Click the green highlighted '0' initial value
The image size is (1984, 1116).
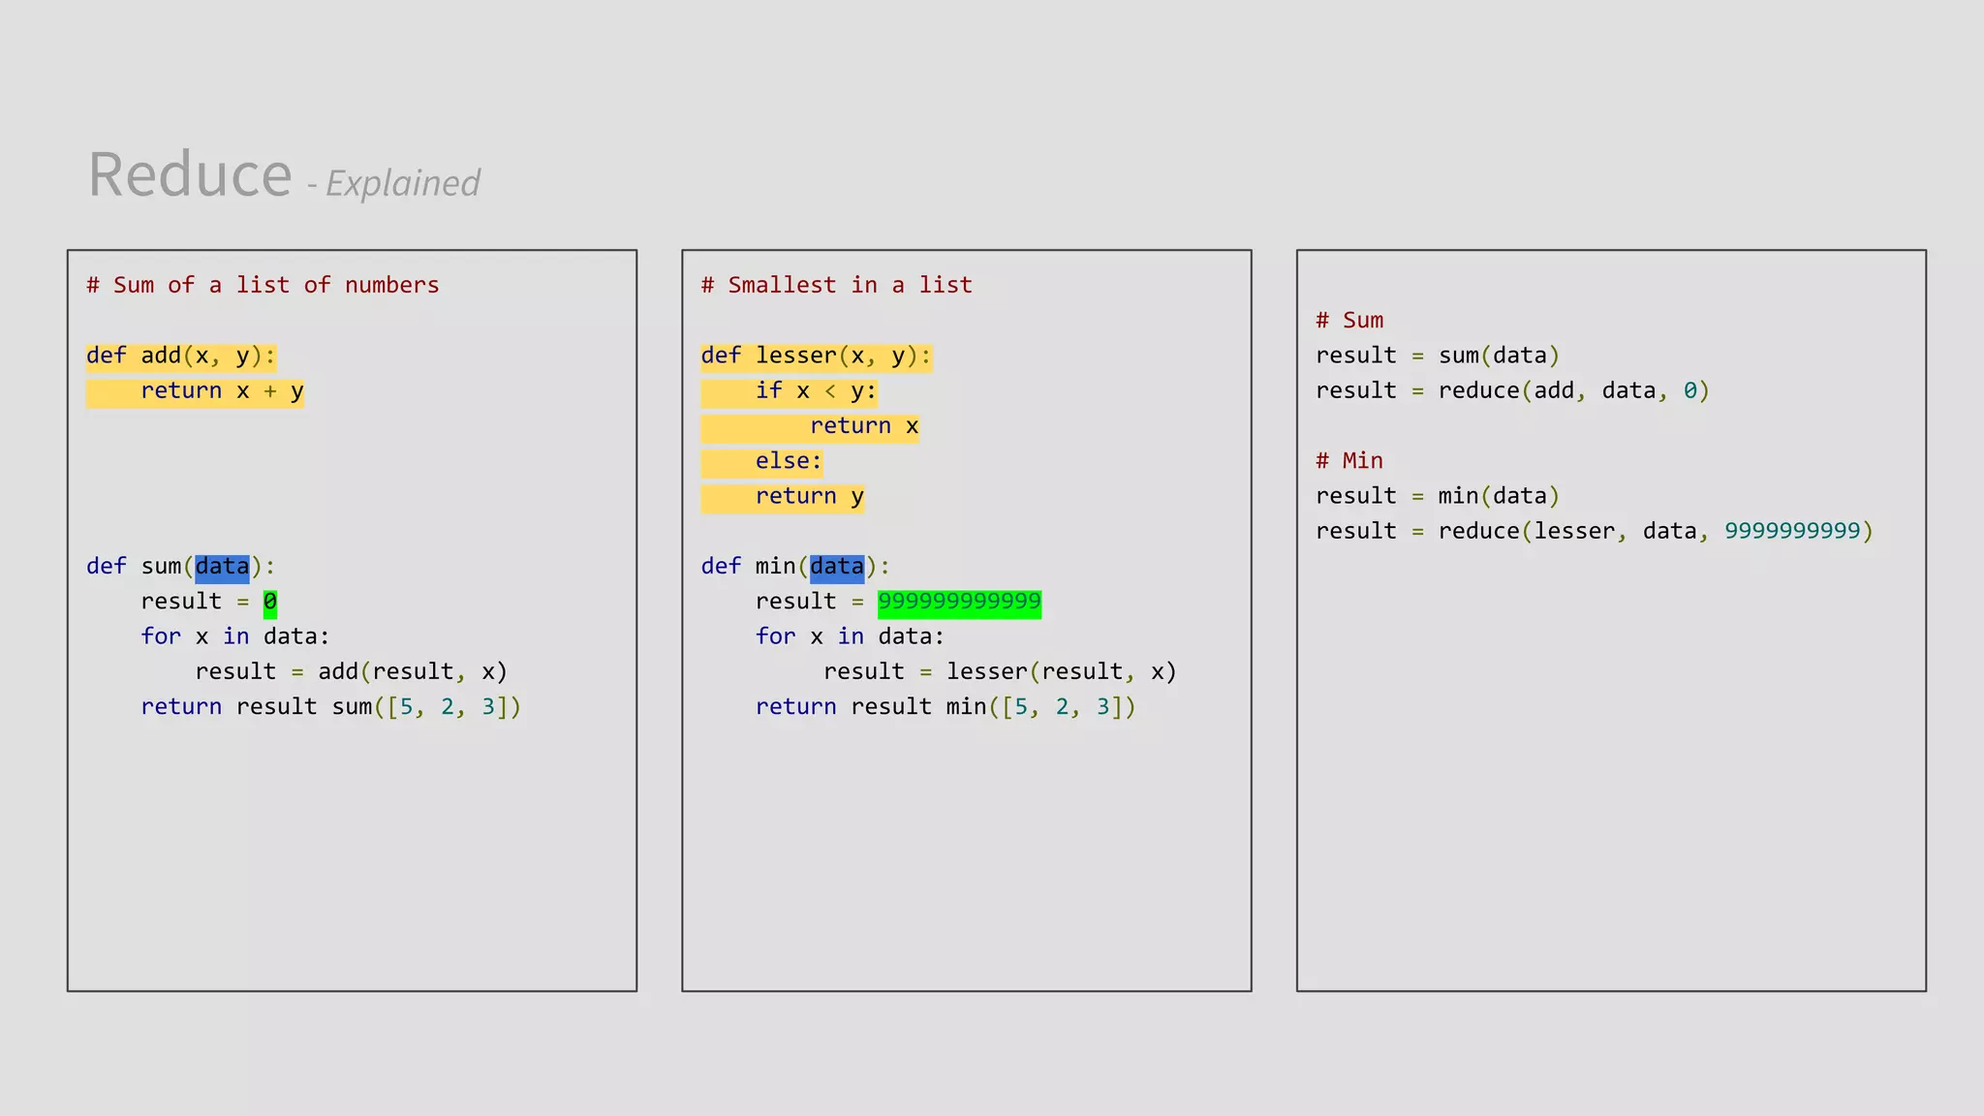tap(270, 602)
